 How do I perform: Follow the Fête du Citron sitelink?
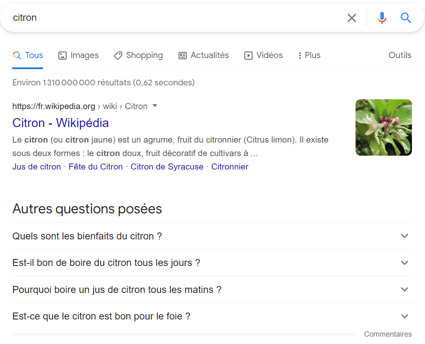(x=96, y=167)
